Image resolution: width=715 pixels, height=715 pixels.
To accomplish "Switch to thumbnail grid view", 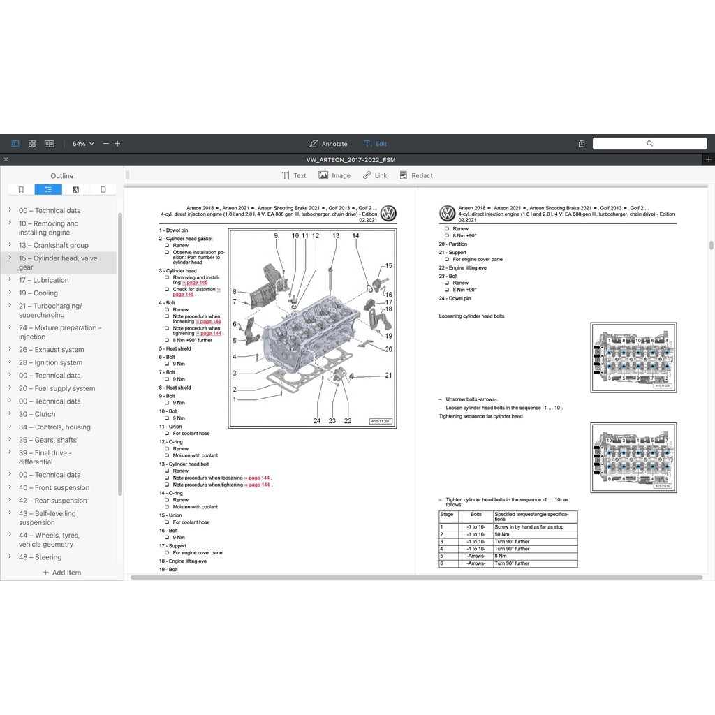I will point(32,143).
